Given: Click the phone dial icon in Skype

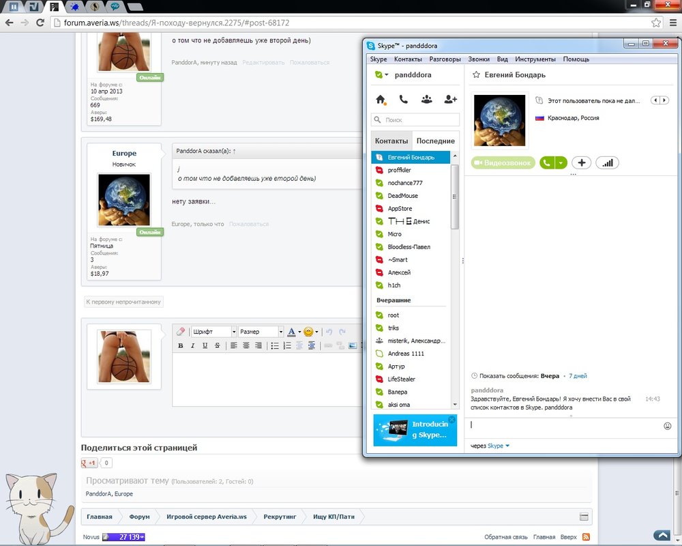Looking at the screenshot, I should pyautogui.click(x=404, y=100).
